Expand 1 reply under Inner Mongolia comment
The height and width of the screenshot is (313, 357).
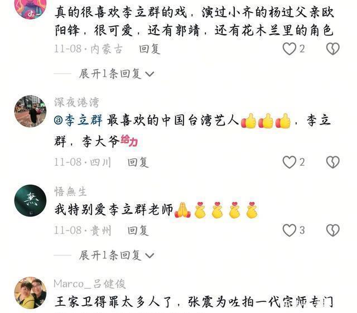(117, 74)
